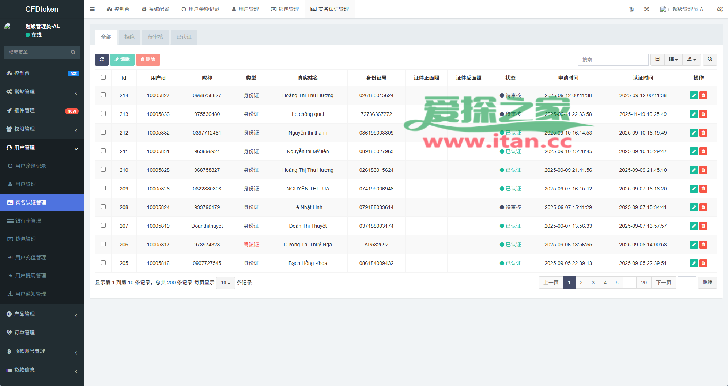Open the settings gears icon at top right

pos(719,9)
